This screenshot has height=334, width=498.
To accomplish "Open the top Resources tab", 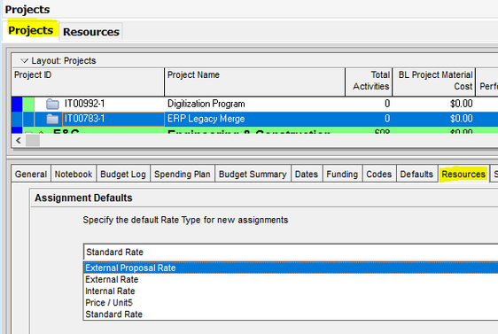I will (91, 32).
